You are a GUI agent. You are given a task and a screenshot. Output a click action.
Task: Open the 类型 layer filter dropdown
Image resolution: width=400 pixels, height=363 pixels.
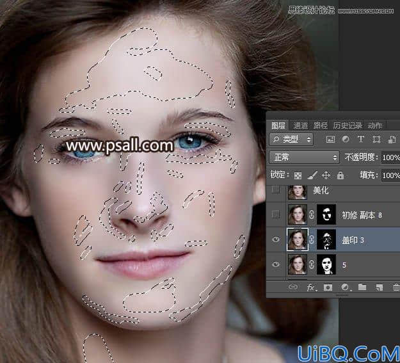click(291, 140)
